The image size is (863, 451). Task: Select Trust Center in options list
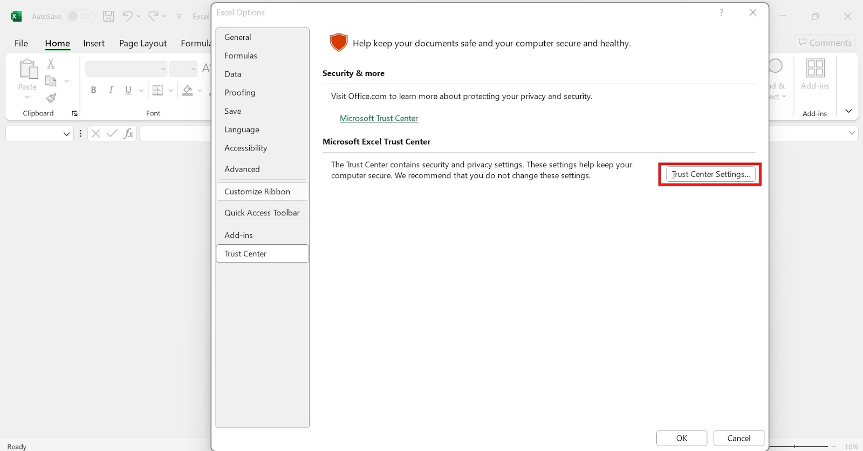click(x=262, y=254)
